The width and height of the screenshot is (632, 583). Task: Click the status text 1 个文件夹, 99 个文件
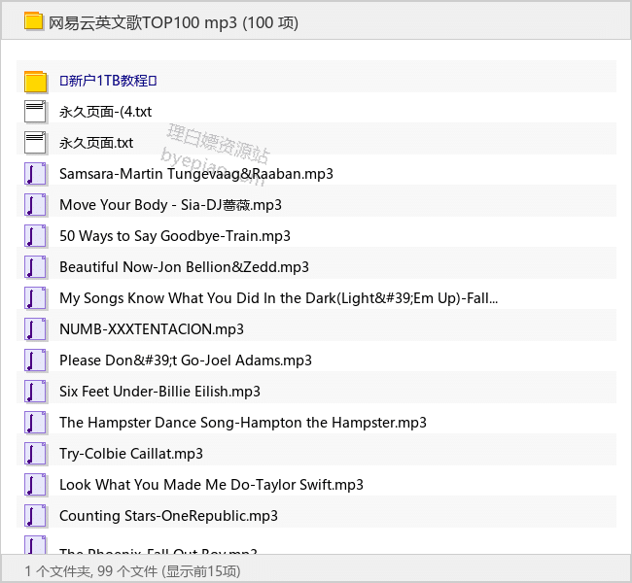coord(91,571)
